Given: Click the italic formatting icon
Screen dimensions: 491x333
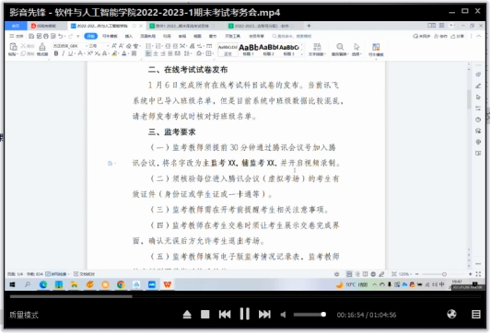Looking at the screenshot, I should coord(64,53).
